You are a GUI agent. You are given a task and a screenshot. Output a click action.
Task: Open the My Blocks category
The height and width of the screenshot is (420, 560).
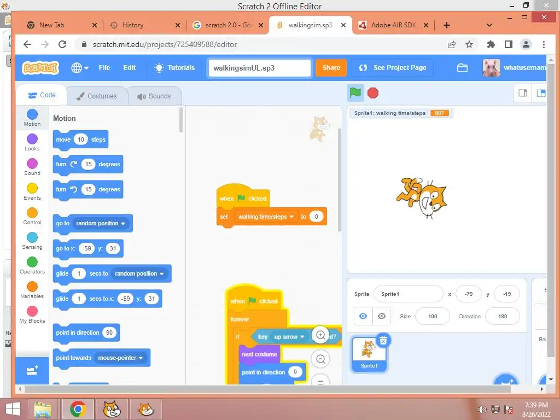(x=32, y=315)
